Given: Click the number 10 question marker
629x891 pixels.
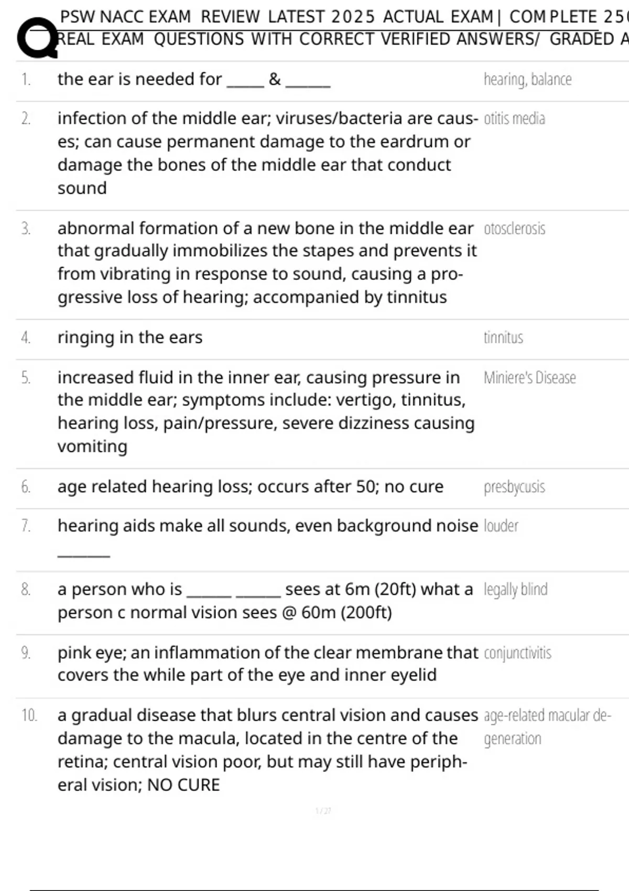Looking at the screenshot, I should tap(29, 715).
